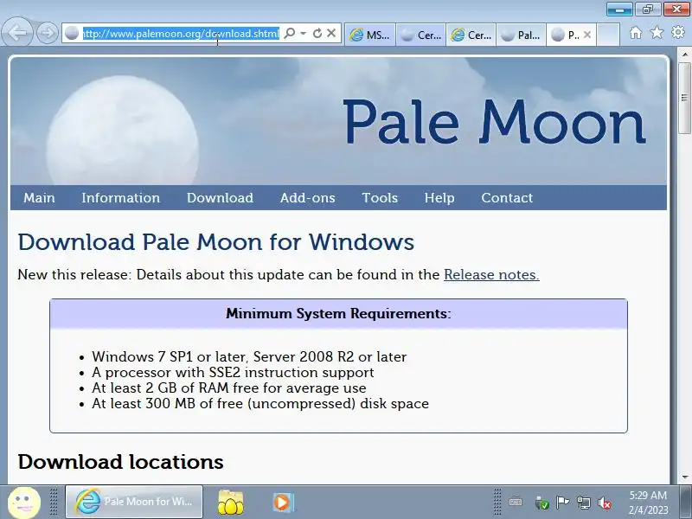Open the Information navigation menu
The width and height of the screenshot is (692, 519).
point(120,198)
